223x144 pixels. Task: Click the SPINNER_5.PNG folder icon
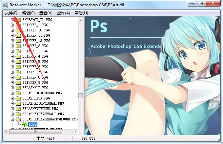point(18,62)
